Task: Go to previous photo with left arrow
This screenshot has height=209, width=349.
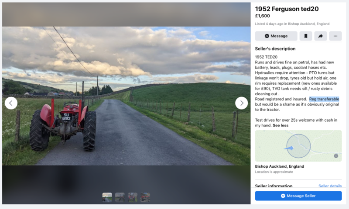Action: tap(11, 103)
